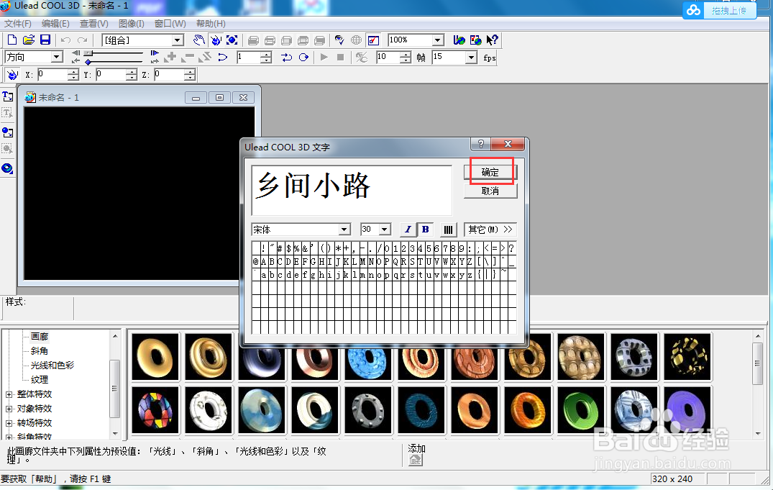Screen dimensions: 773x490
Task: Expand the 对象特效 tree node
Action: click(x=9, y=409)
